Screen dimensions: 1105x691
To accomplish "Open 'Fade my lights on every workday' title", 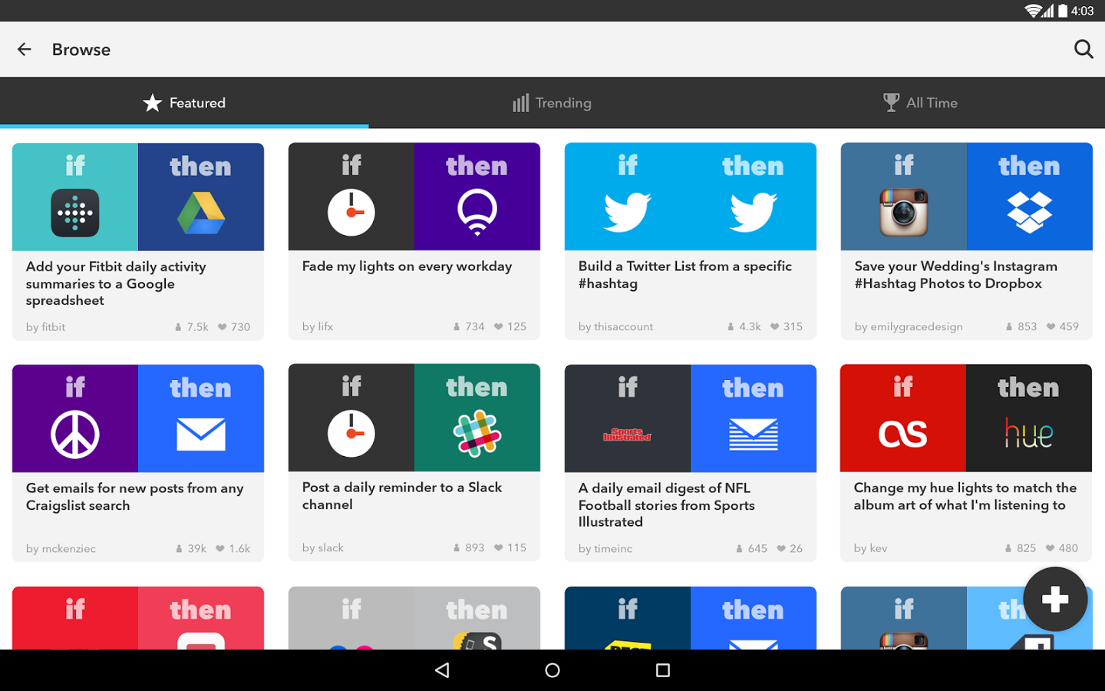I will click(407, 266).
